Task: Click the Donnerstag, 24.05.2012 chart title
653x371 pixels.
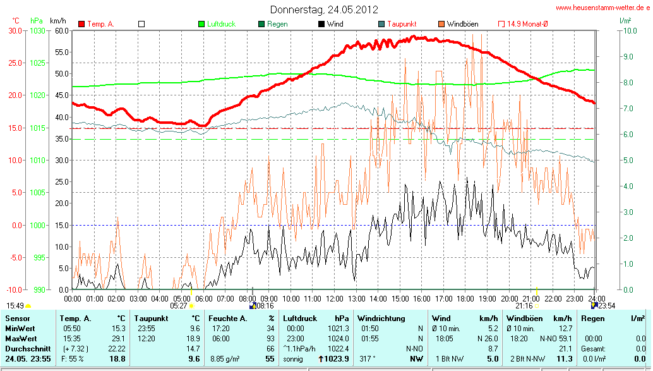Action: tap(324, 9)
